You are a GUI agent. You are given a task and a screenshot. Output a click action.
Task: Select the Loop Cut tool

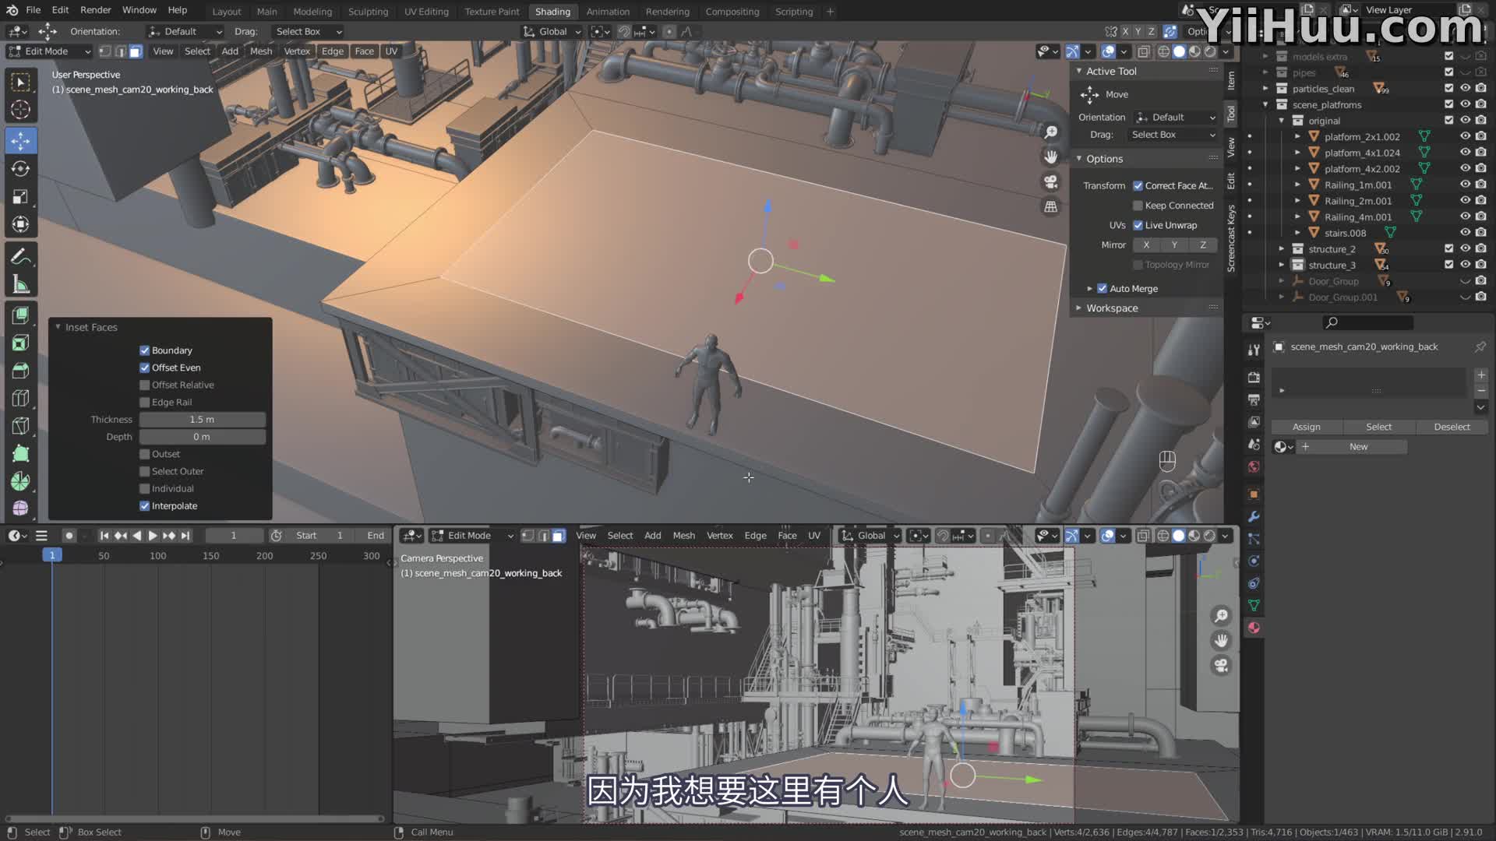(x=21, y=399)
